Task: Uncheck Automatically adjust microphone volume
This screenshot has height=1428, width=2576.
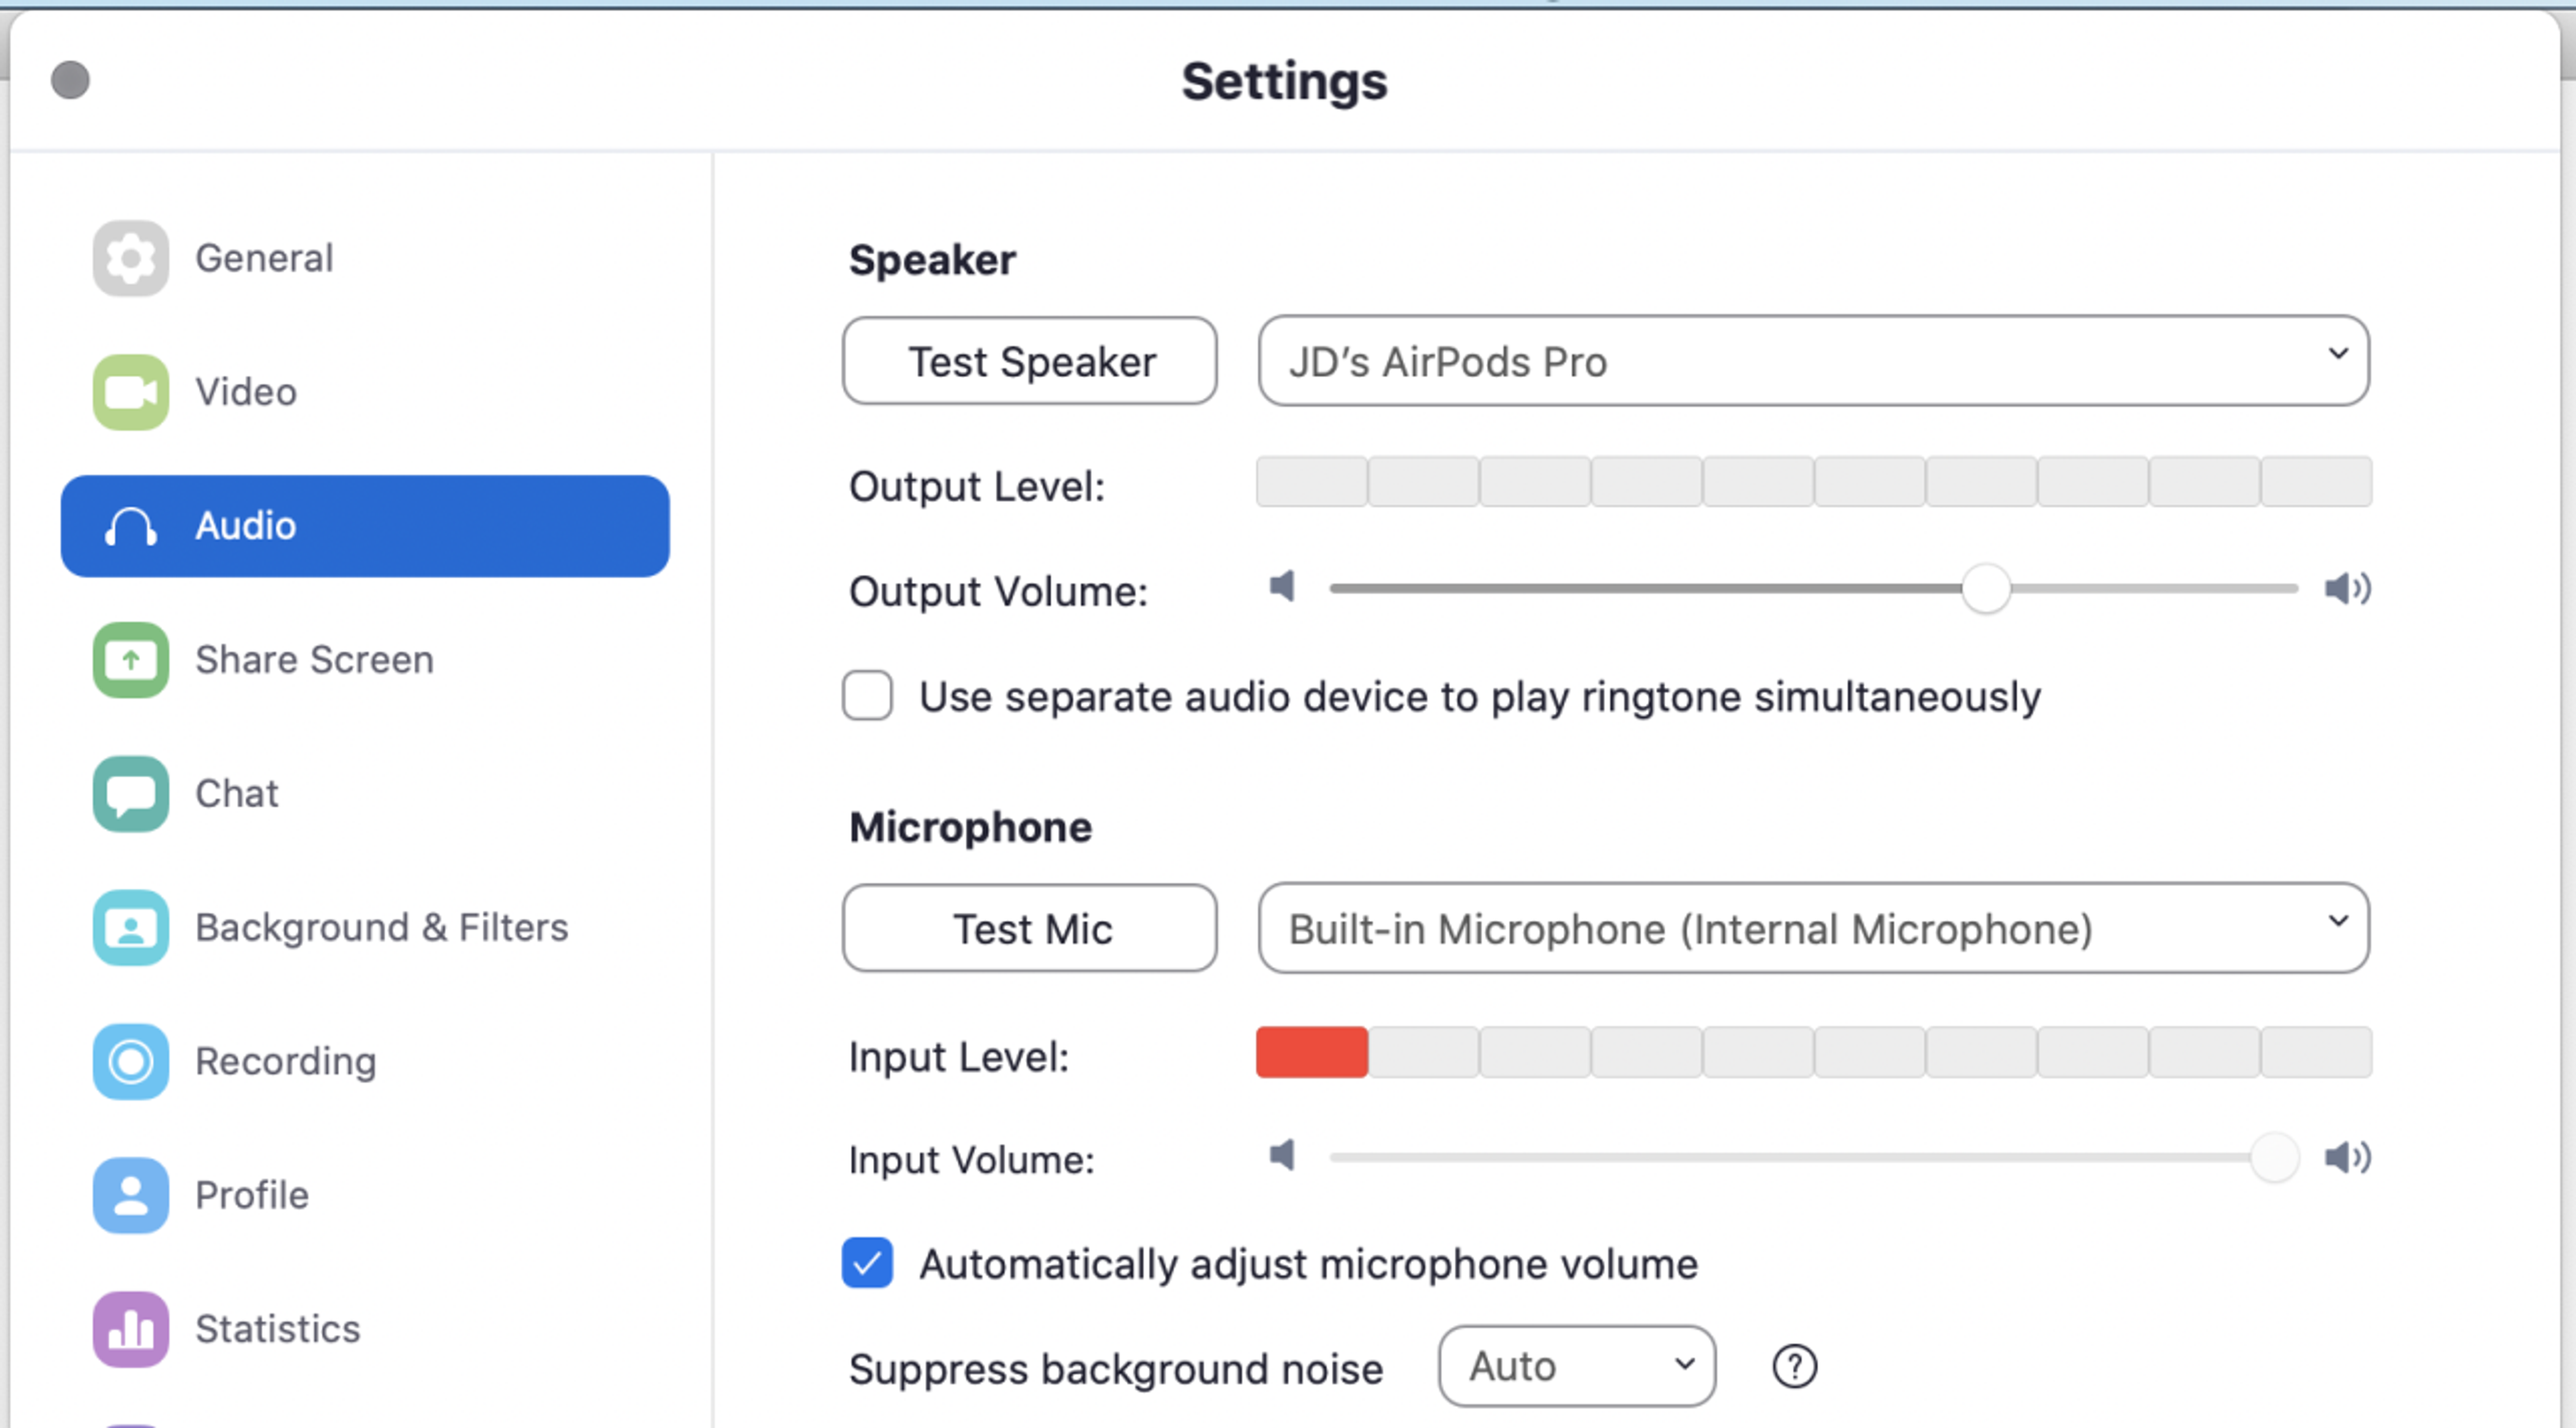Action: click(x=867, y=1263)
